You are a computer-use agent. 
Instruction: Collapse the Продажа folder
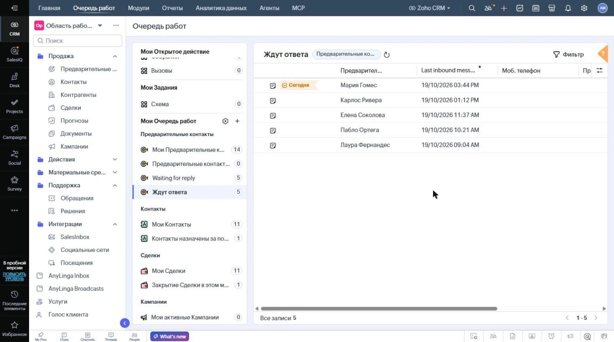pyautogui.click(x=115, y=56)
